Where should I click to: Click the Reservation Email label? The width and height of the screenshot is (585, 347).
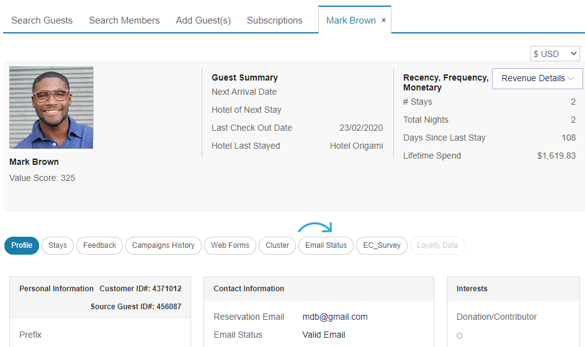point(249,317)
